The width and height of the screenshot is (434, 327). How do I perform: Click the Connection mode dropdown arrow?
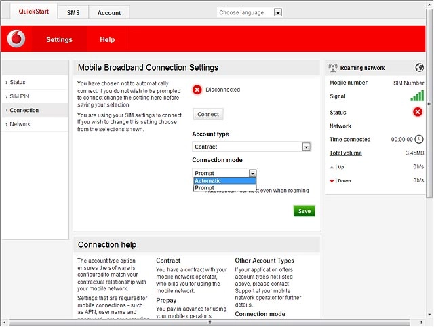click(x=252, y=173)
